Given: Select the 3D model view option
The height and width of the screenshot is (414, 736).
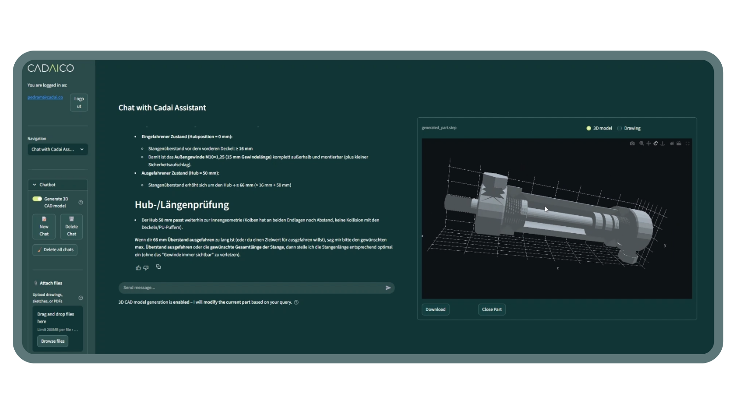Looking at the screenshot, I should pos(588,128).
